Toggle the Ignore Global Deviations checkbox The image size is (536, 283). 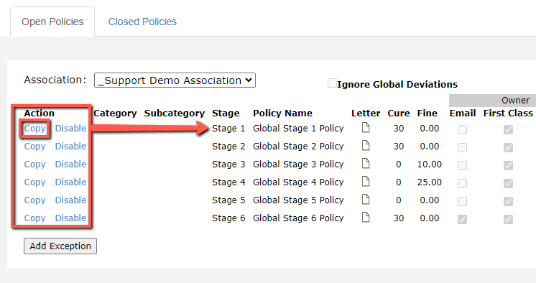(332, 83)
